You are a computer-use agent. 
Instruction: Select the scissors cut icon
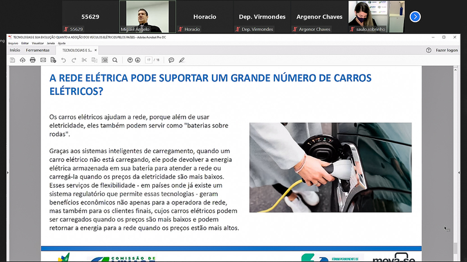click(x=84, y=60)
